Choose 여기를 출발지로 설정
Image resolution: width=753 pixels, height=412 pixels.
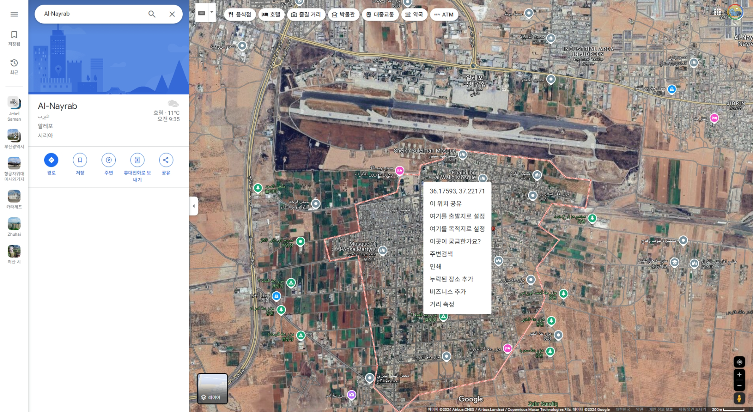coord(457,216)
